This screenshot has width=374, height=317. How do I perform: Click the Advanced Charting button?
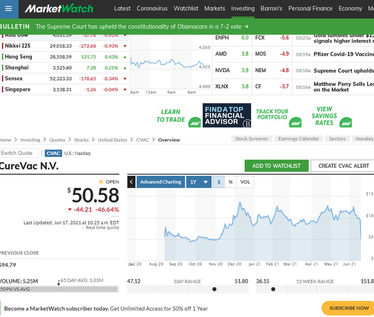(x=161, y=182)
